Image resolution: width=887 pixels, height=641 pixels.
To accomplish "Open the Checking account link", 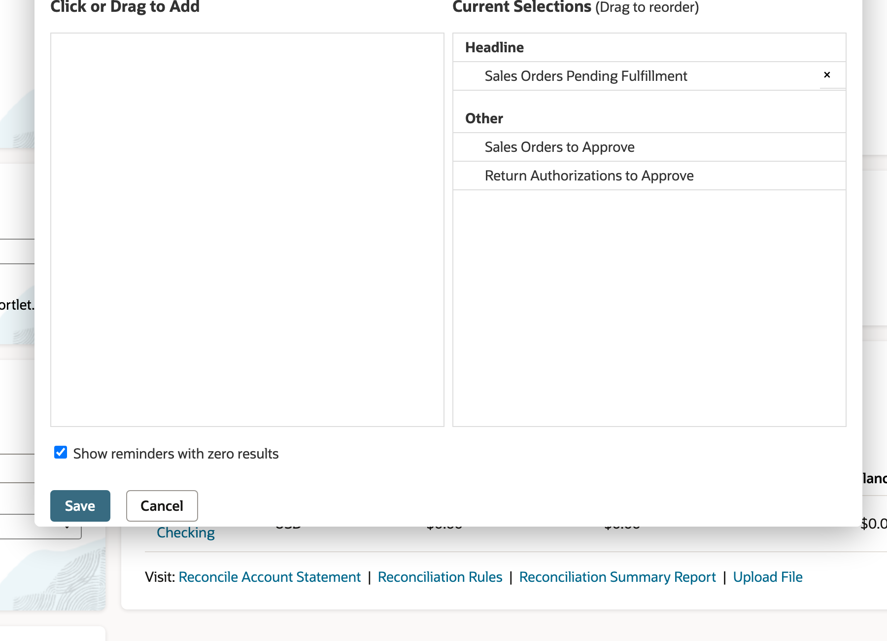I will [x=186, y=534].
